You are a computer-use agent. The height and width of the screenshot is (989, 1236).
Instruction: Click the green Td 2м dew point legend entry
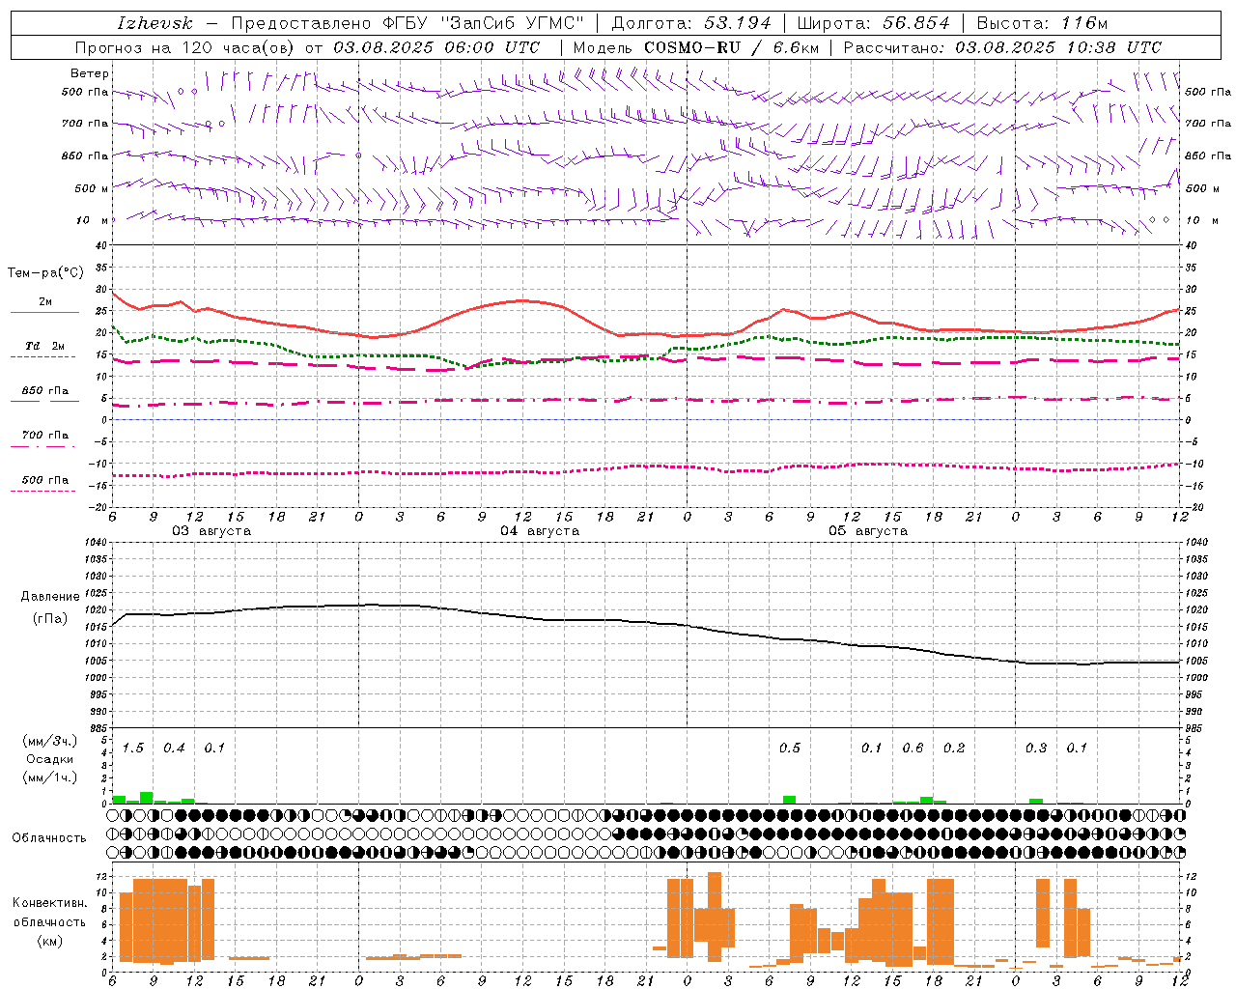click(44, 351)
